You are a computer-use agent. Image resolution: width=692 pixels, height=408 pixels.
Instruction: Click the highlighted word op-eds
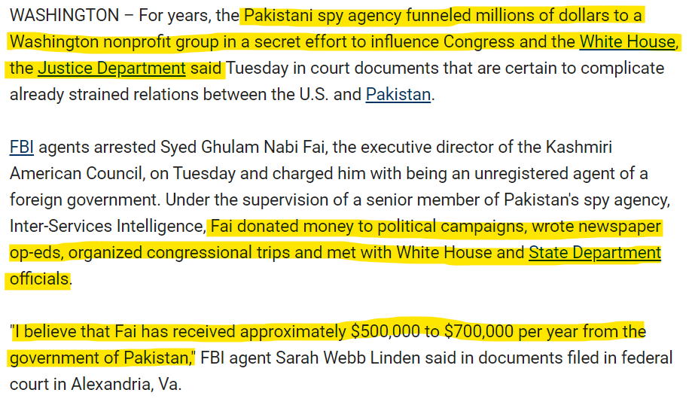tap(35, 252)
